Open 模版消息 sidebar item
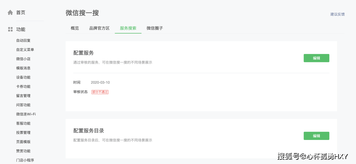The image size is (356, 164). tap(23, 68)
